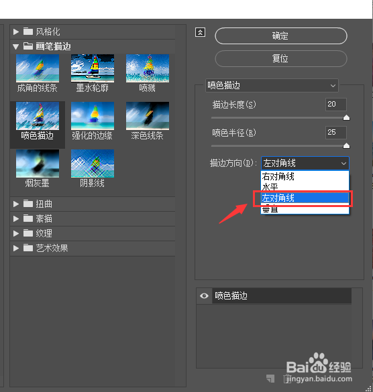Click the 确定 button
The width and height of the screenshot is (373, 392).
tap(281, 36)
